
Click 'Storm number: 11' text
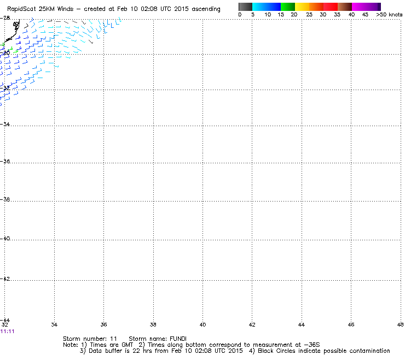coord(90,339)
